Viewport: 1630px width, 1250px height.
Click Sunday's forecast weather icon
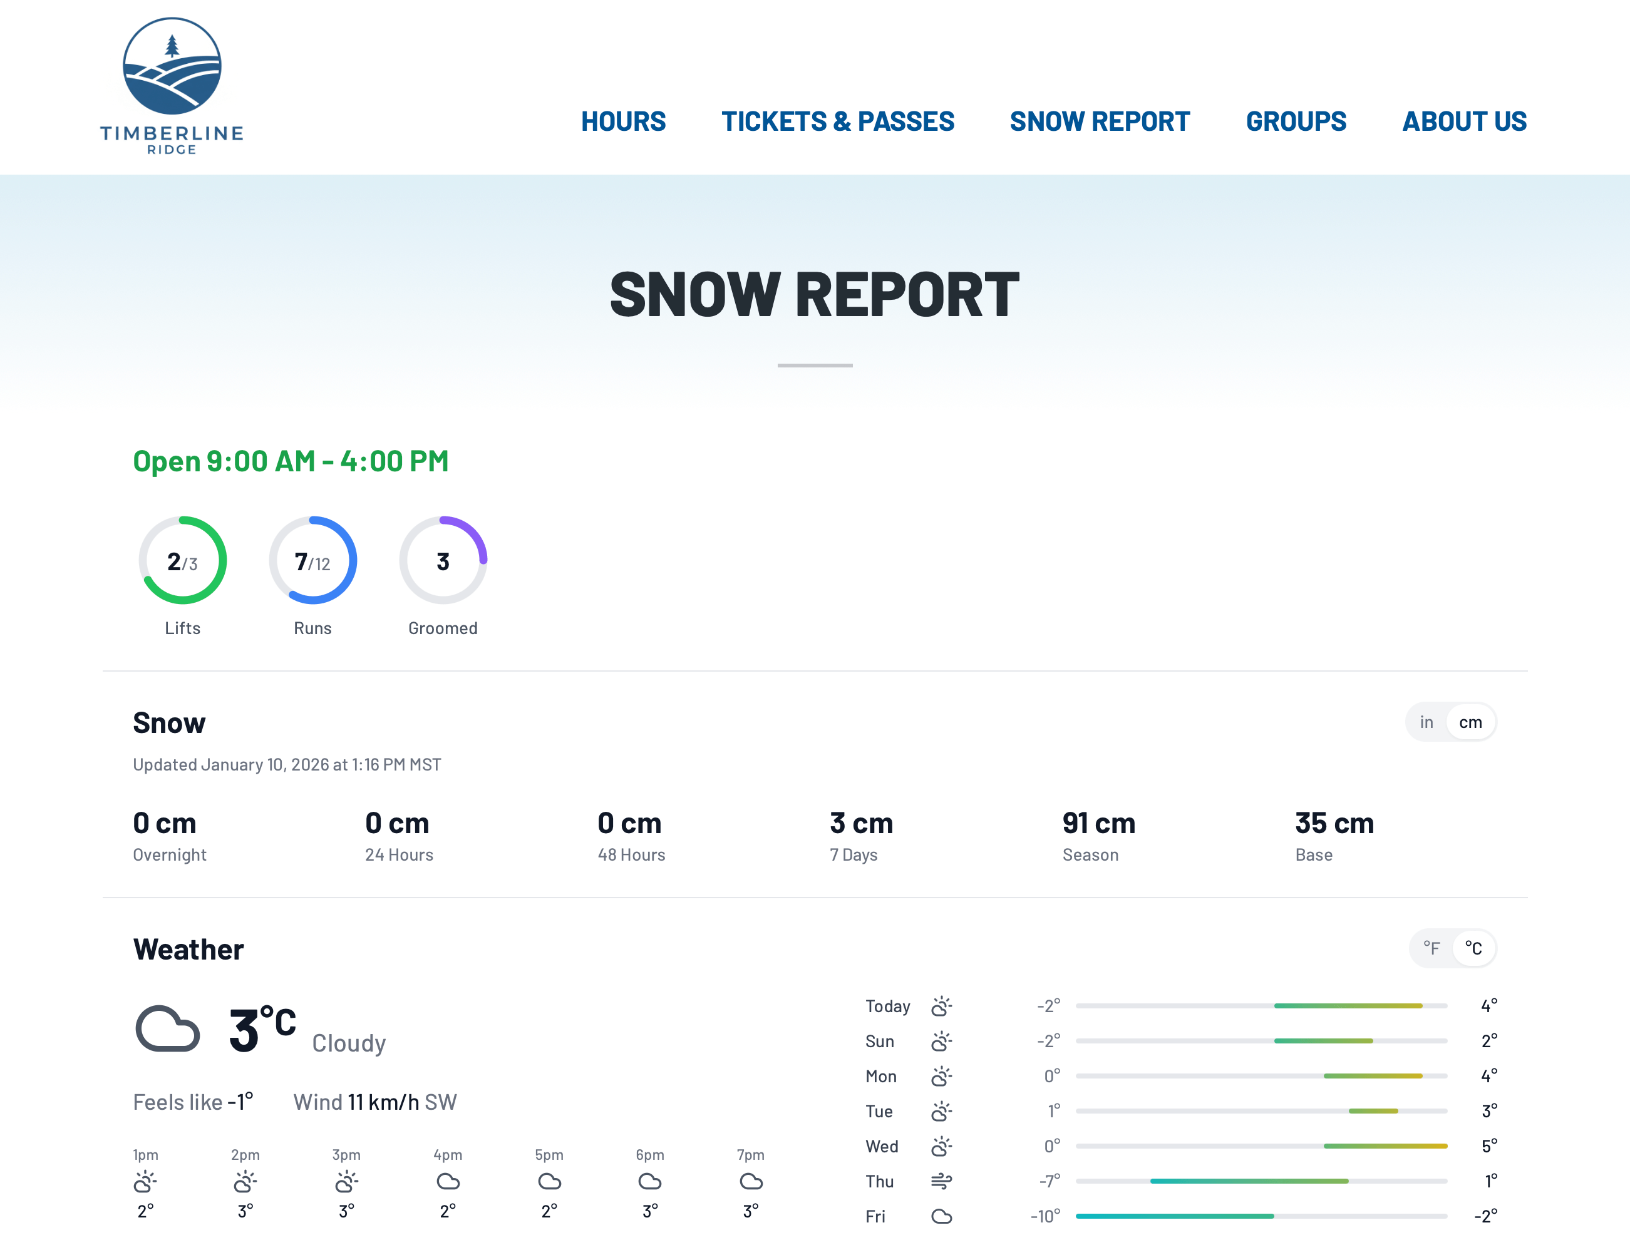click(942, 1041)
